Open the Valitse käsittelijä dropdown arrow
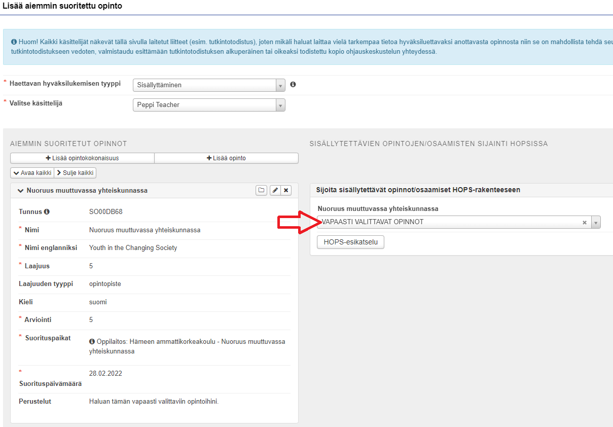This screenshot has height=427, width=613. point(280,105)
